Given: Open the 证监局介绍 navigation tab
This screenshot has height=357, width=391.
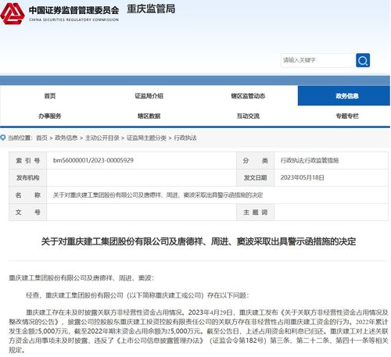Looking at the screenshot, I should click(x=149, y=96).
